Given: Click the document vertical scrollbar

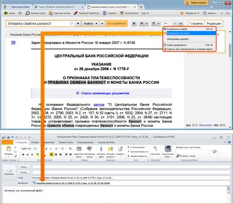Looking at the screenshot, I should tap(230, 79).
